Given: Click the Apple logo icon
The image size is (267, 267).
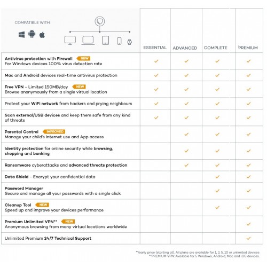Looking at the screenshot, I should (x=42, y=35).
